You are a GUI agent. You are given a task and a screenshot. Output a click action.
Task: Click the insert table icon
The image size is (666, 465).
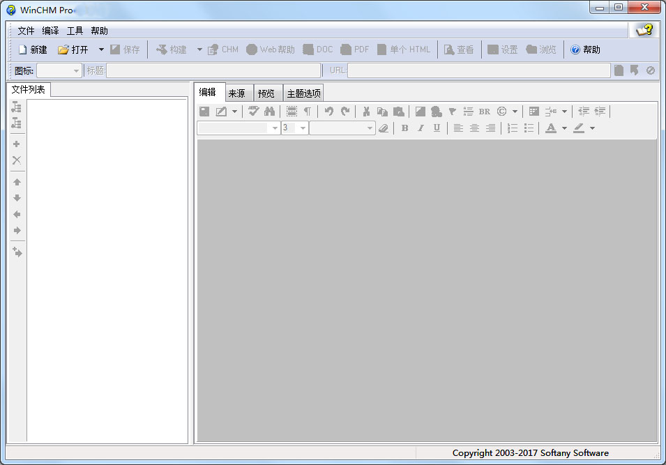point(534,112)
